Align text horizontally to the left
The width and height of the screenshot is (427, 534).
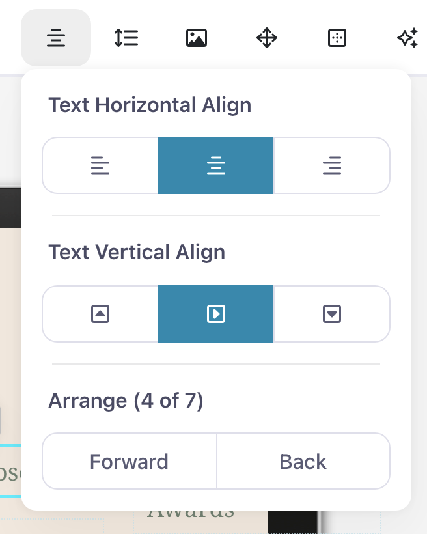100,165
